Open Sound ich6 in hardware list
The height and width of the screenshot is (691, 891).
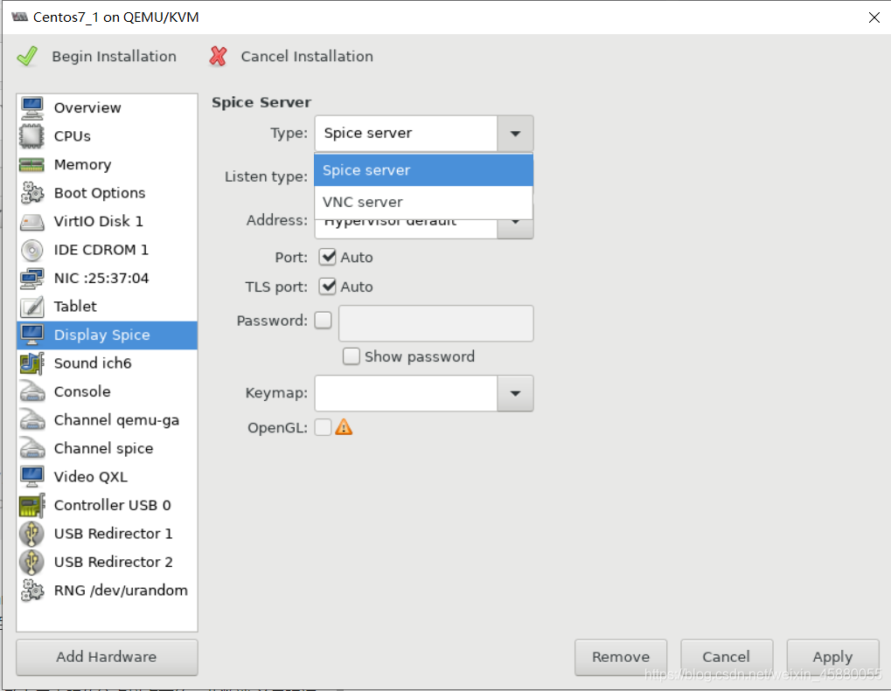108,363
